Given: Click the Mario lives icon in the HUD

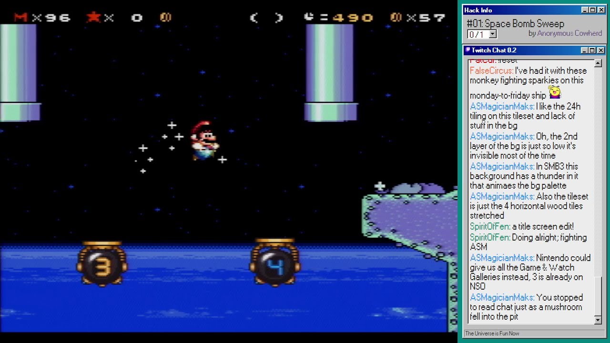Looking at the screenshot, I should coord(21,18).
